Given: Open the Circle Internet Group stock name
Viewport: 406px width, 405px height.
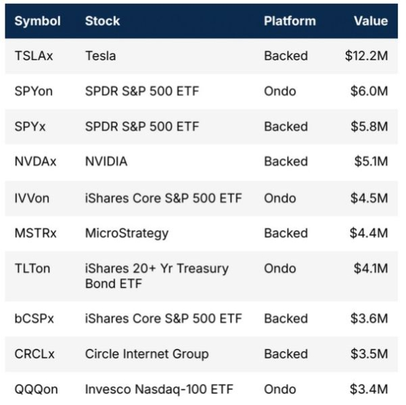Looking at the screenshot, I should coord(147,354).
